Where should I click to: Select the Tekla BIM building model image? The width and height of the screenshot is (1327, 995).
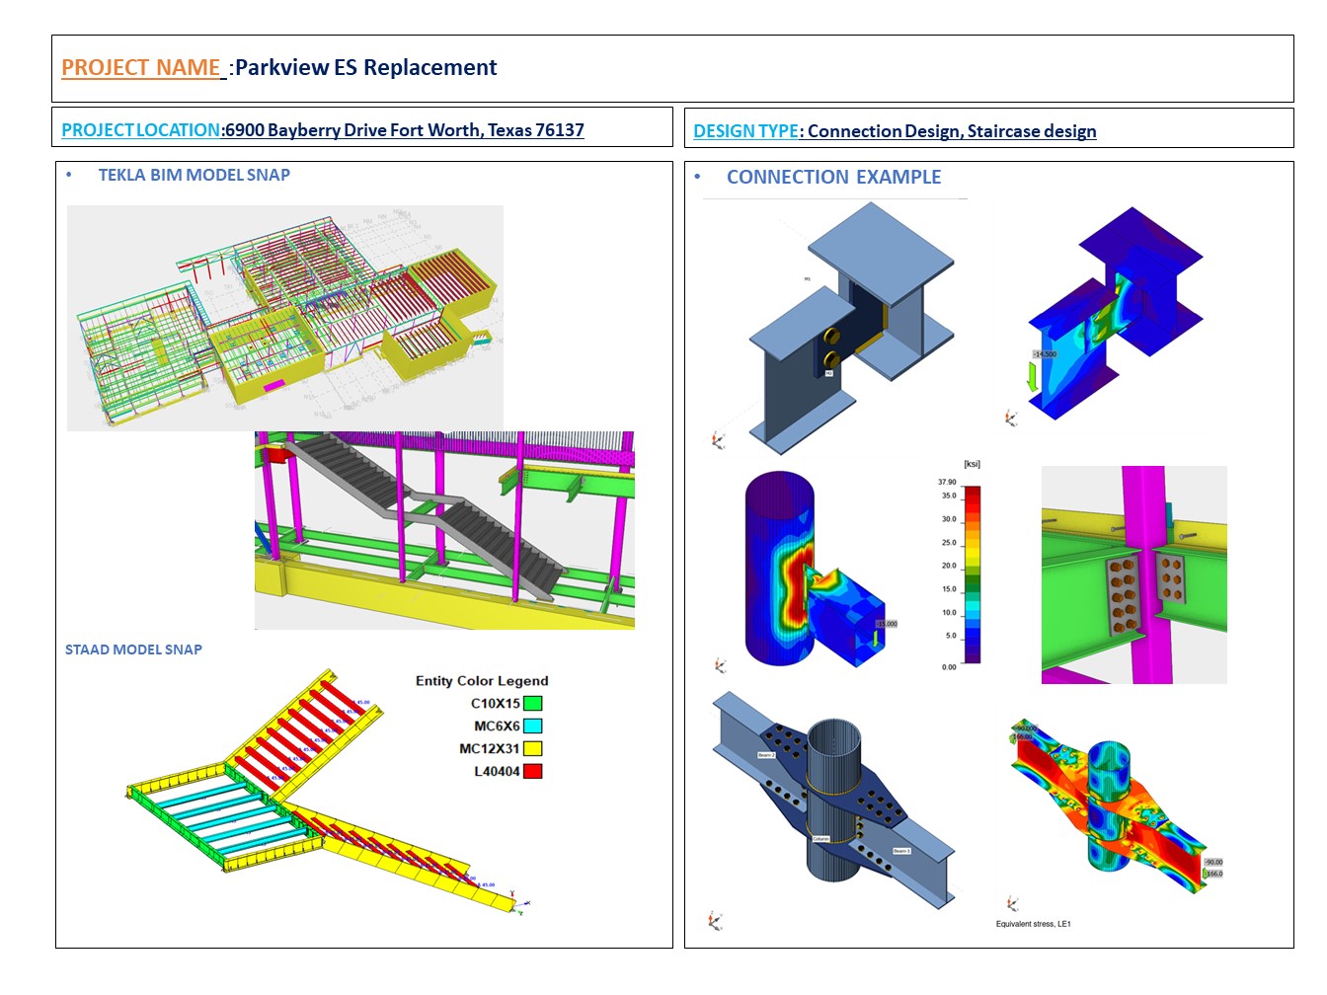coord(284,318)
